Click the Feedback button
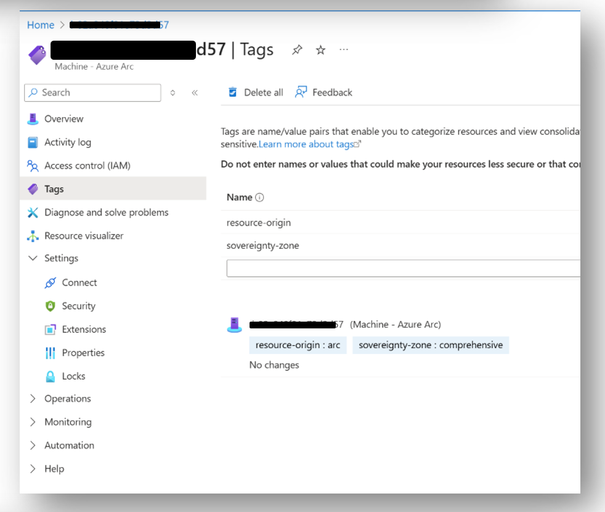605x512 pixels. pos(323,92)
